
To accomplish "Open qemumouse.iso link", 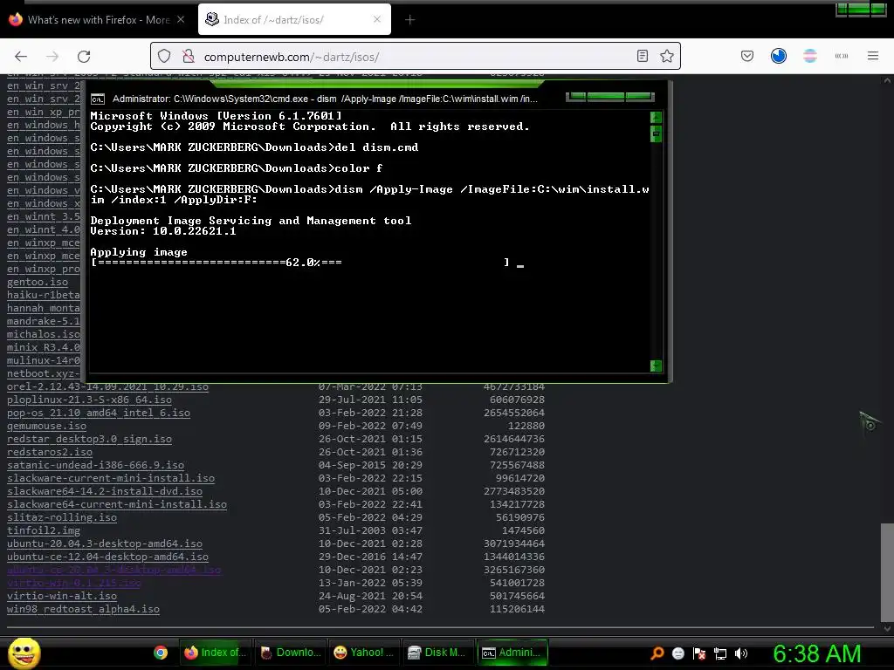I will point(47,426).
